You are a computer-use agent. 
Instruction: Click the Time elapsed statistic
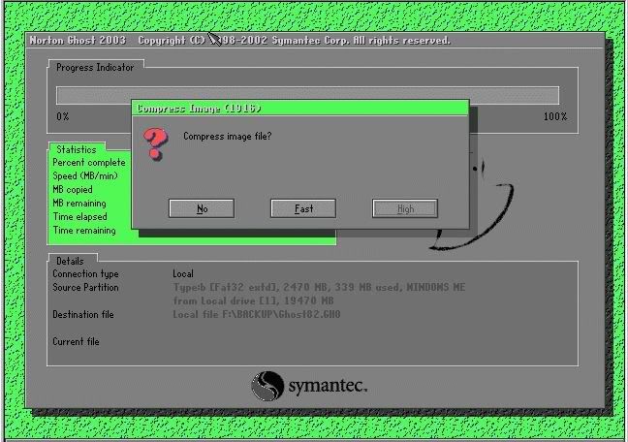[x=80, y=217]
